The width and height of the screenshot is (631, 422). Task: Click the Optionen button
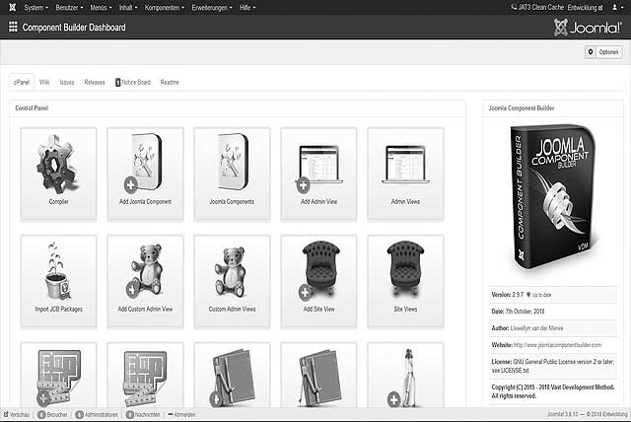click(603, 52)
